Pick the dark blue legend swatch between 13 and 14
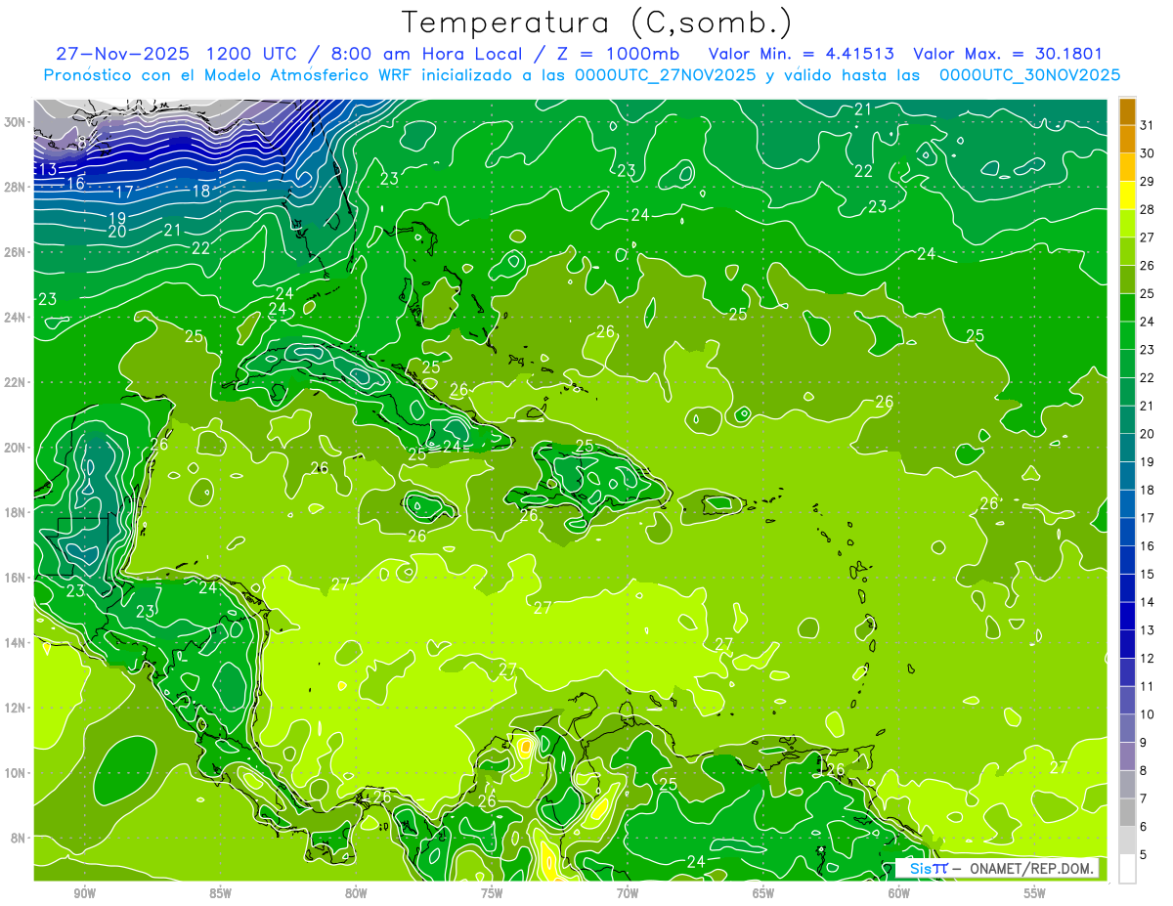Image resolution: width=1173 pixels, height=906 pixels. pyautogui.click(x=1127, y=616)
